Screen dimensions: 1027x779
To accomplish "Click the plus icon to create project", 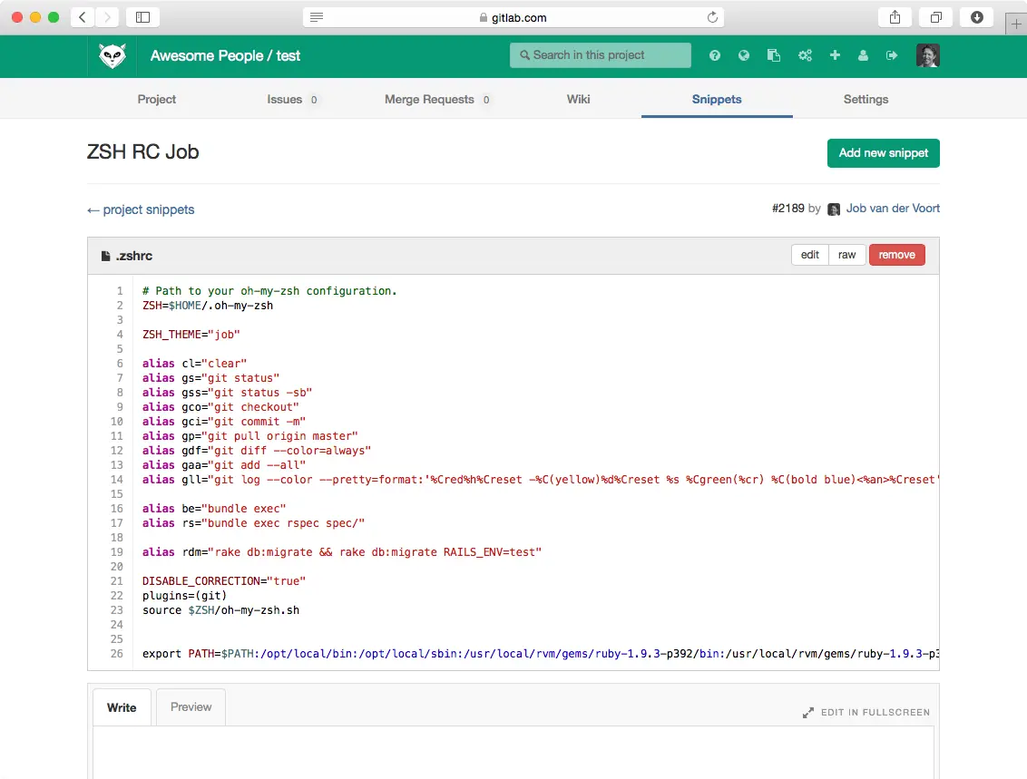I will (835, 55).
